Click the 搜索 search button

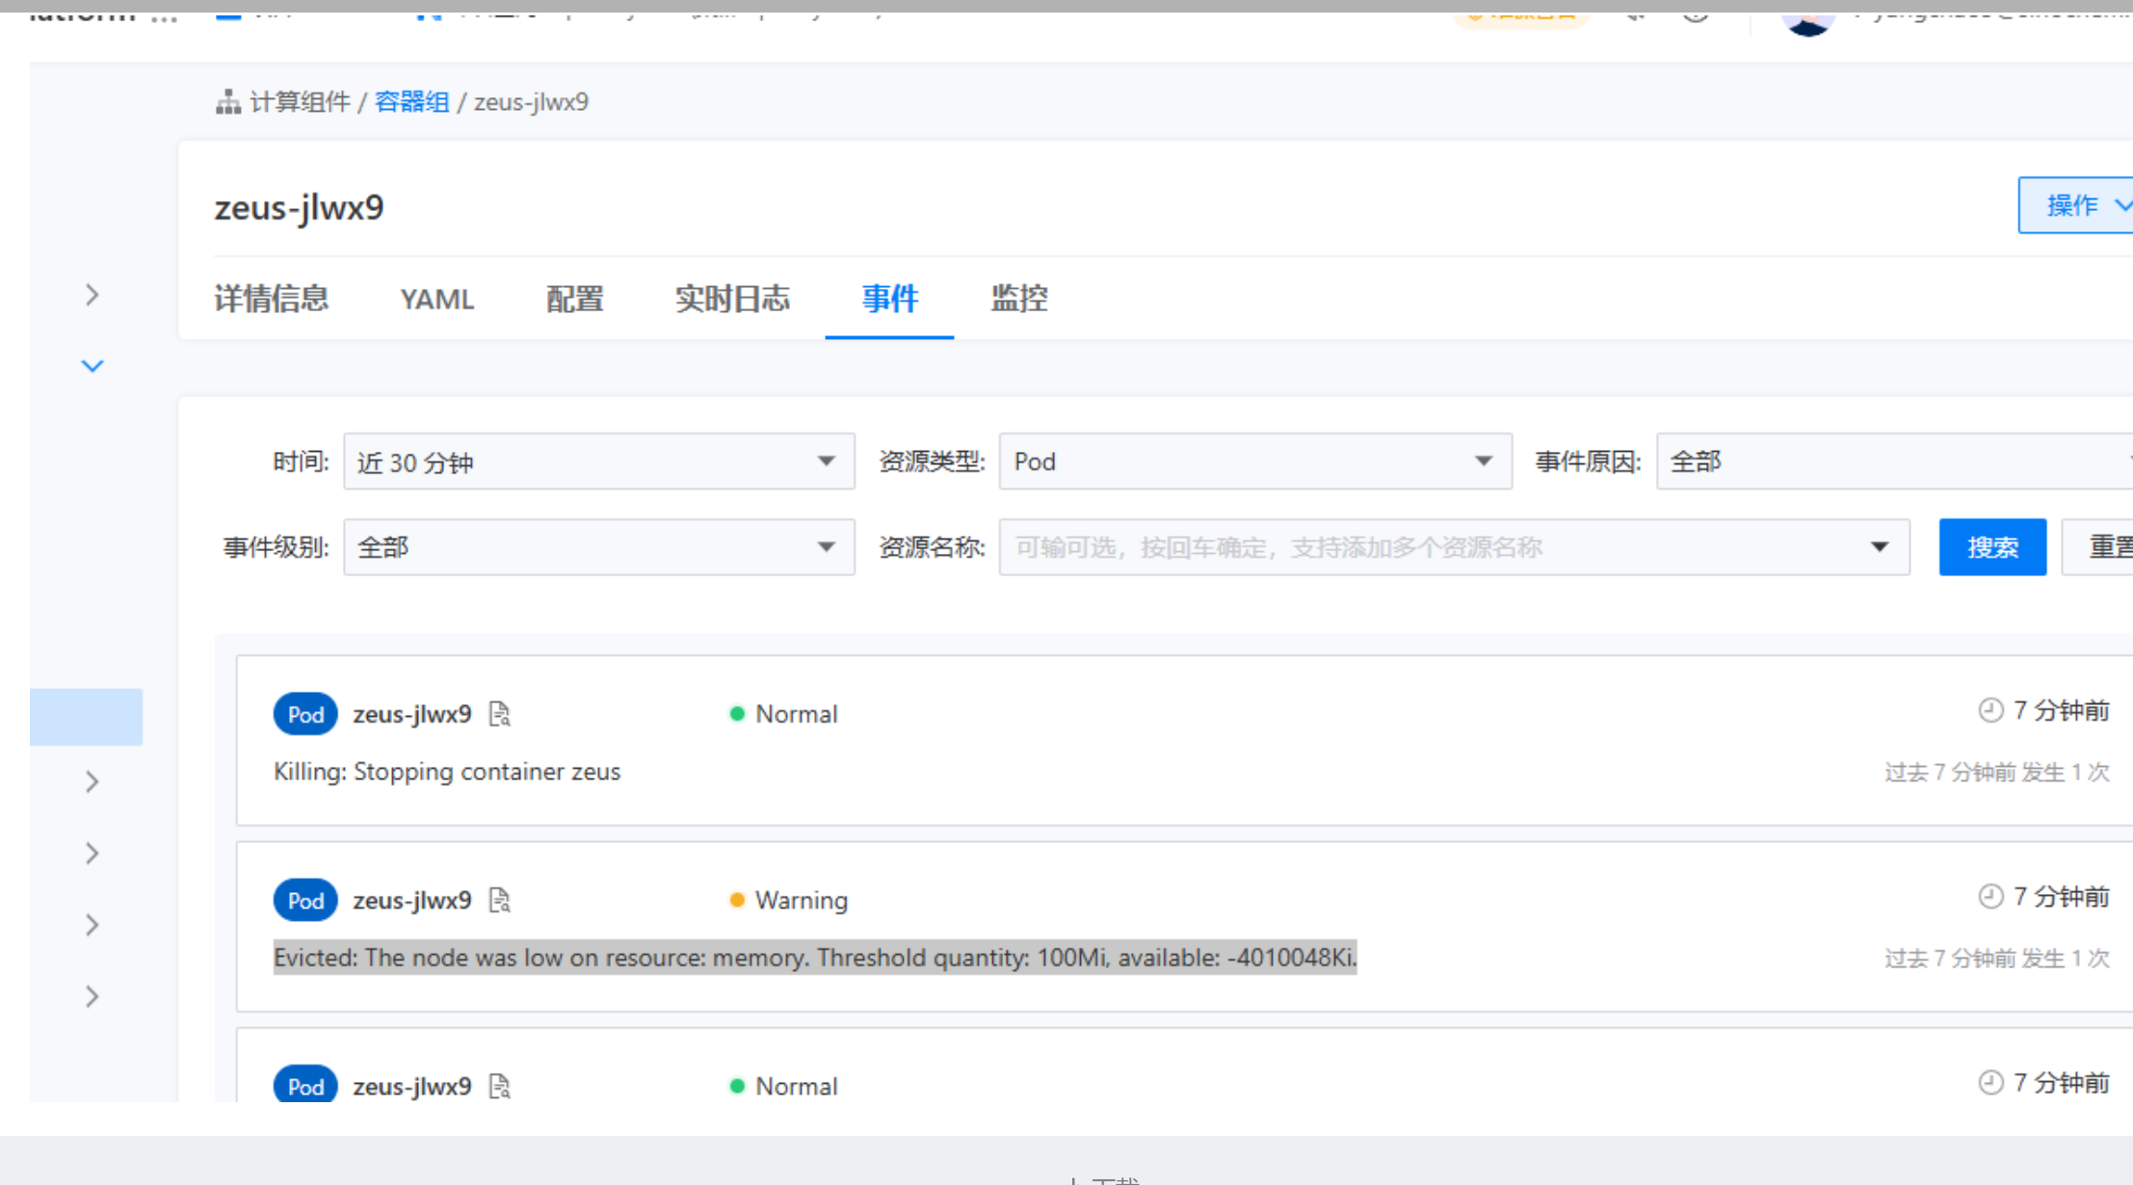click(1991, 547)
